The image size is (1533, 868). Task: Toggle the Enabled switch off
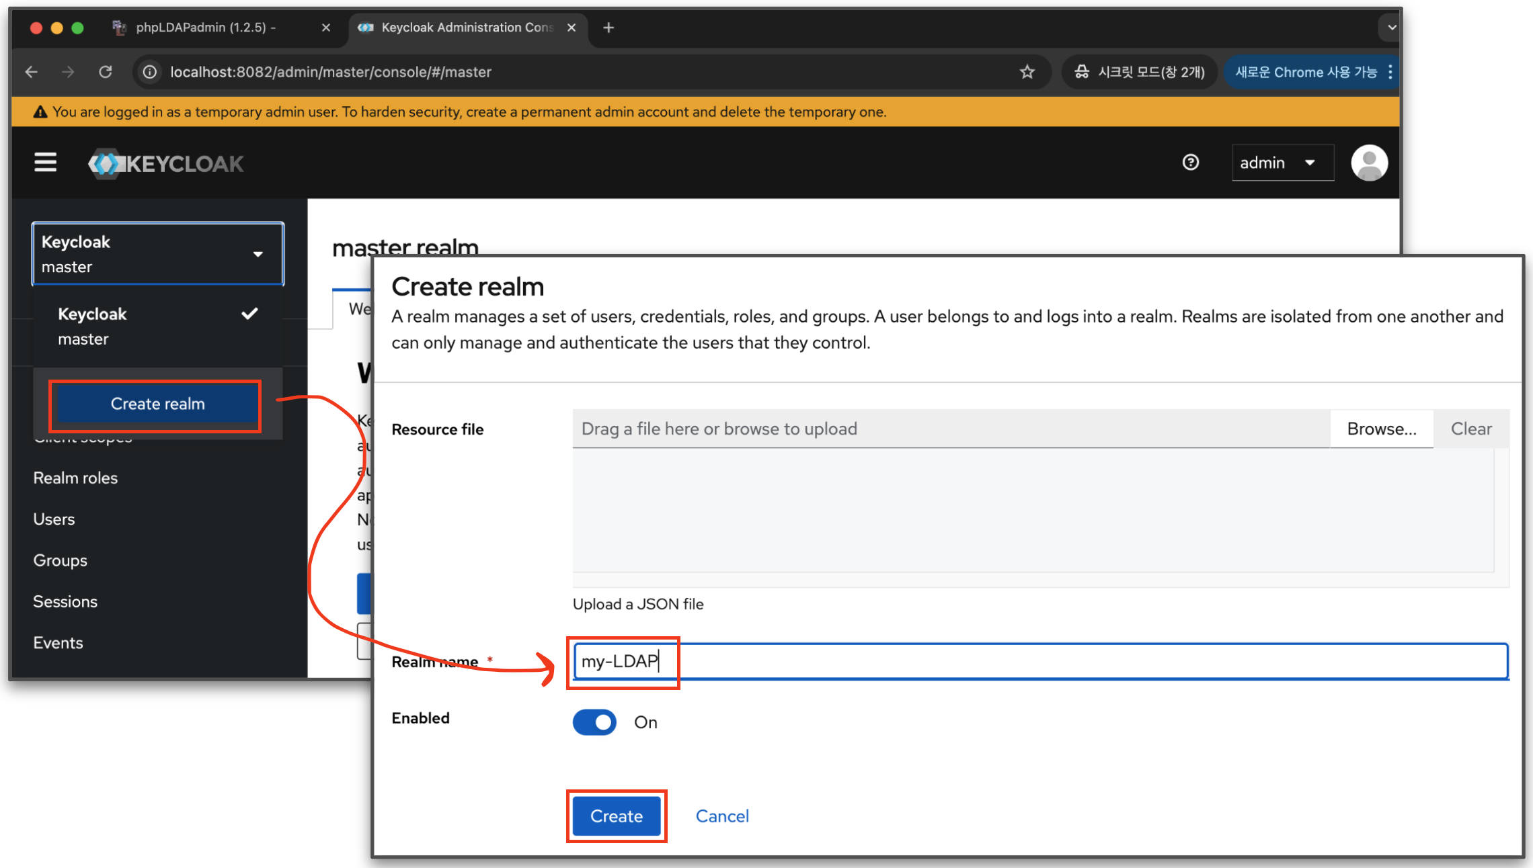[594, 722]
